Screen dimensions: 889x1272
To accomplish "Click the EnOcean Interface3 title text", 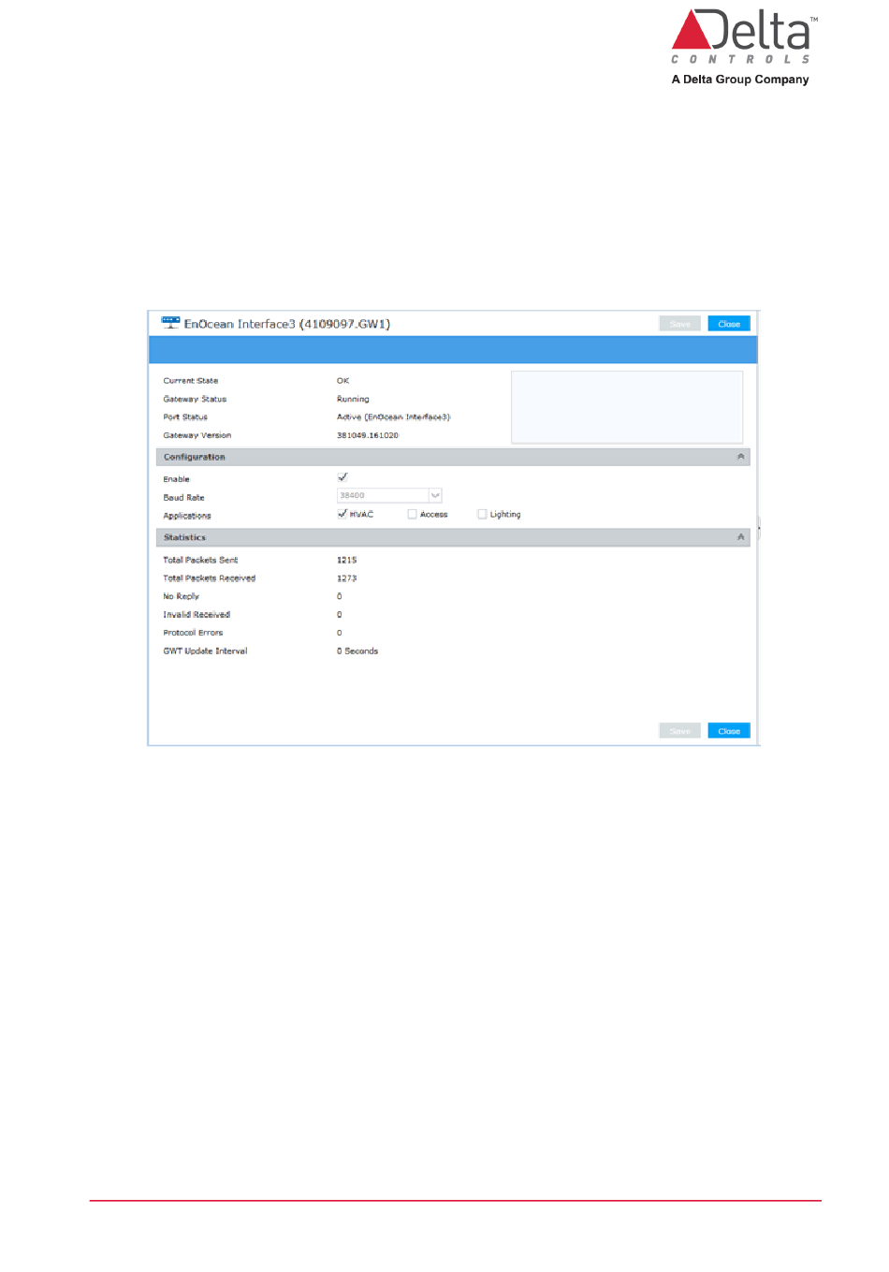I will [286, 324].
